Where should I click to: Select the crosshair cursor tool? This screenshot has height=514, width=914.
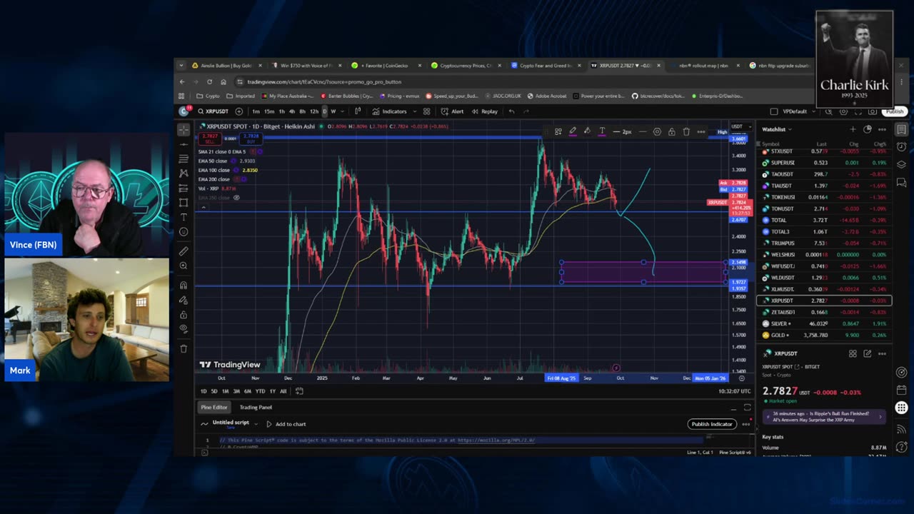tap(184, 129)
